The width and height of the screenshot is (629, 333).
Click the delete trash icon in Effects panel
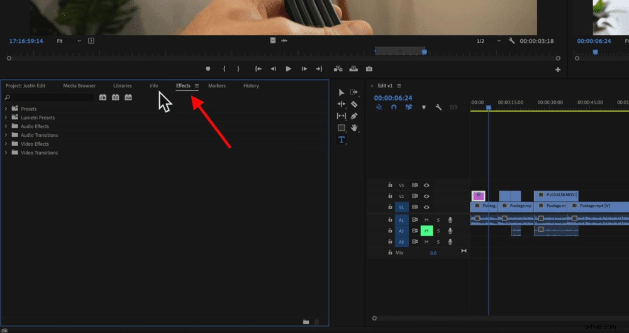316,322
